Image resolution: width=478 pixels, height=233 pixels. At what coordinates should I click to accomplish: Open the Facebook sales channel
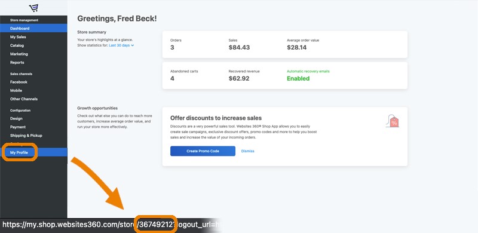coord(33,82)
